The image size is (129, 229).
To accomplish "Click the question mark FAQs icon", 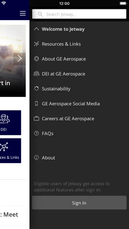I will 36,133.
